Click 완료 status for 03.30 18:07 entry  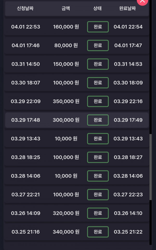tap(98, 83)
